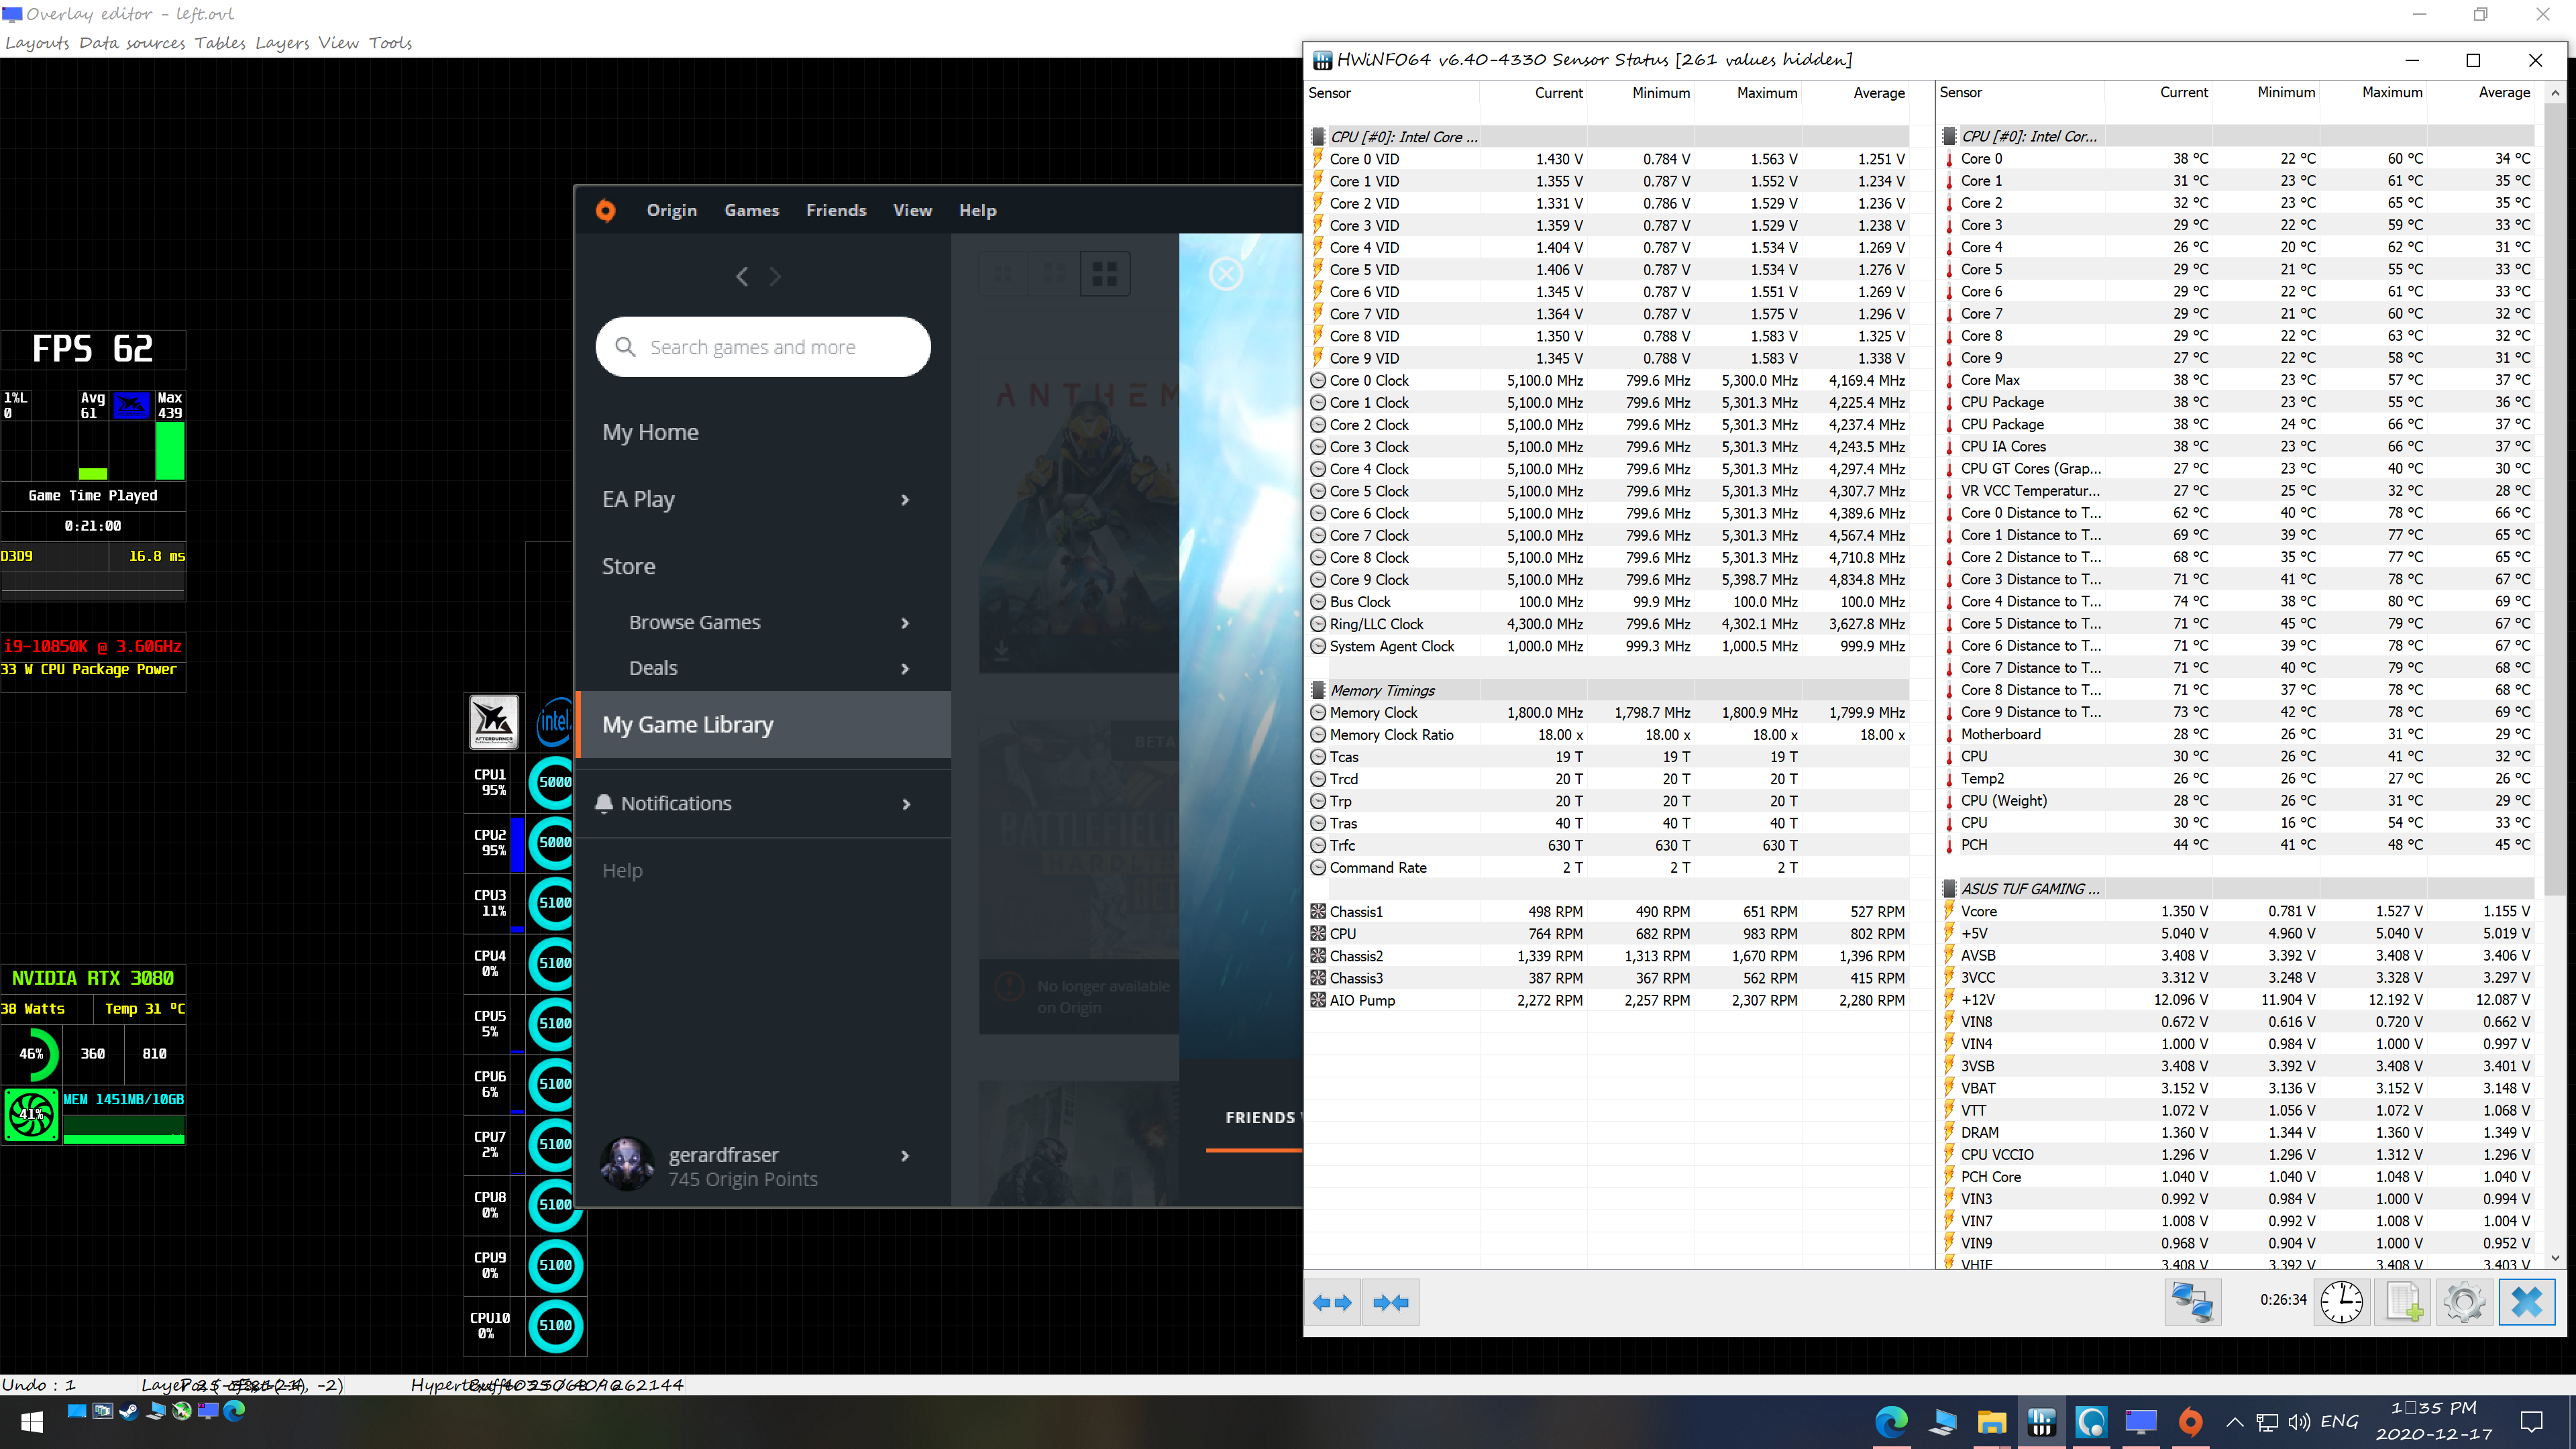Expand the Deals submenu arrow
Viewport: 2576px width, 1449px height.
tap(905, 669)
